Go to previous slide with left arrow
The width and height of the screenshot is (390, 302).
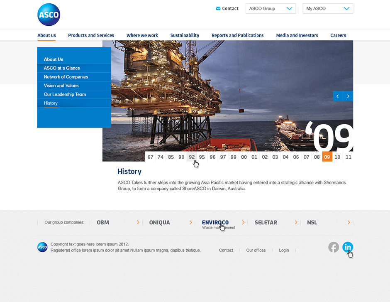point(338,96)
